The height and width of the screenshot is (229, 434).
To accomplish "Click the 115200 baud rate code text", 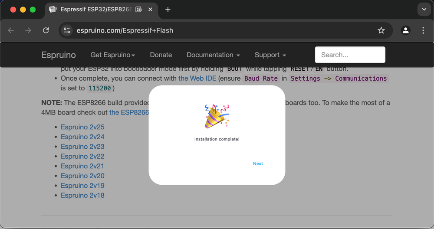I will [100, 88].
